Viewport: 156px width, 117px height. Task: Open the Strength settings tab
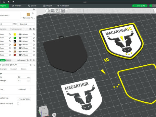(x=3, y=69)
